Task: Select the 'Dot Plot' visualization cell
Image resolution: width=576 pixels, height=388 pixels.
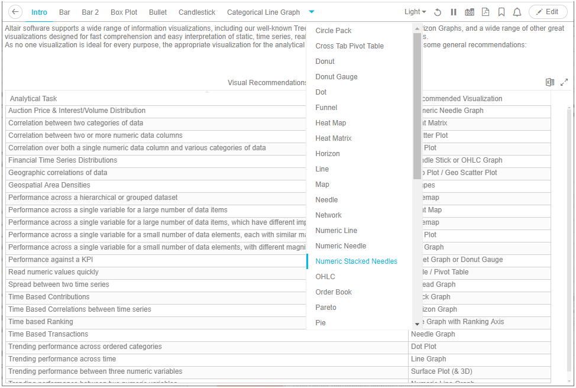Action: tap(480, 347)
